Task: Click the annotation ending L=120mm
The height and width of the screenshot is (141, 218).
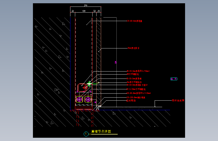Action: click(x=139, y=93)
